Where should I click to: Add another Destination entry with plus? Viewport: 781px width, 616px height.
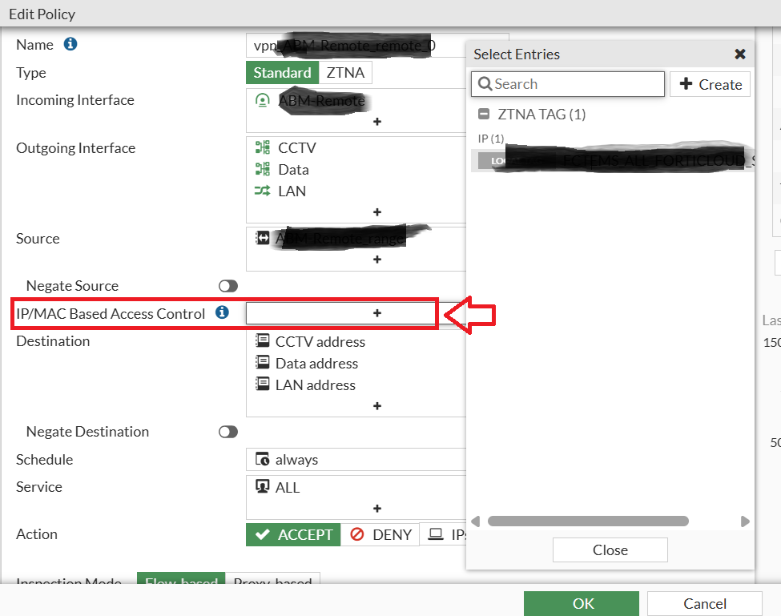pos(377,406)
